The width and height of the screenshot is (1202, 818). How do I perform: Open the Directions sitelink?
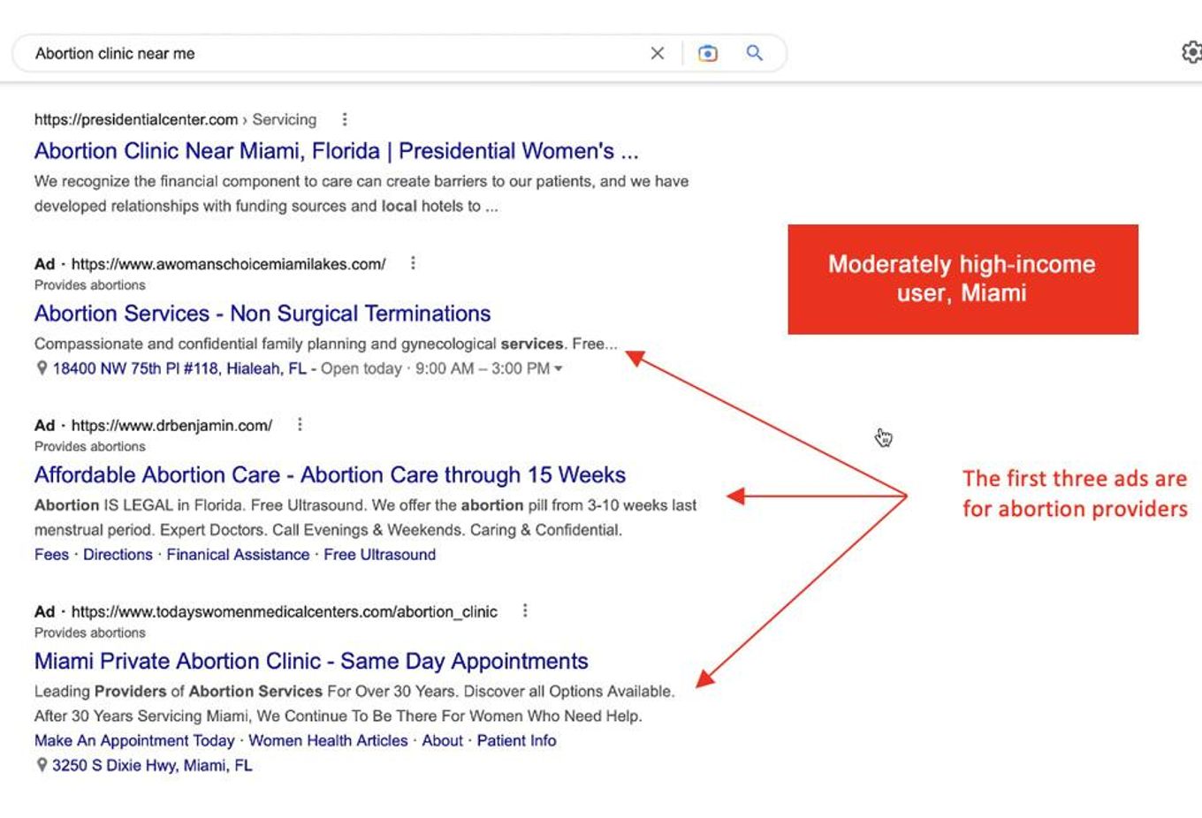(x=118, y=555)
